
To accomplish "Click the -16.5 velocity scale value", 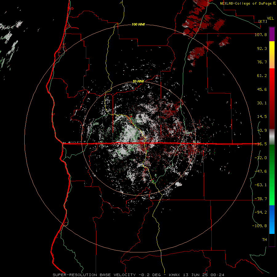I will [261, 144].
